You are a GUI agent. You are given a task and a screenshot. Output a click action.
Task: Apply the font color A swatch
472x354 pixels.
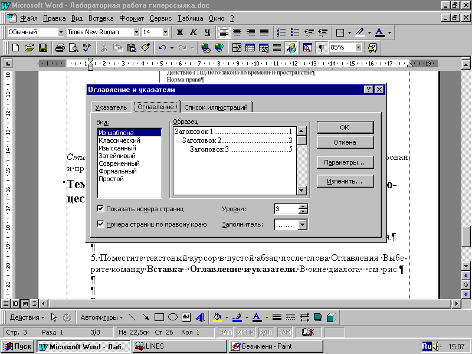tap(257, 317)
